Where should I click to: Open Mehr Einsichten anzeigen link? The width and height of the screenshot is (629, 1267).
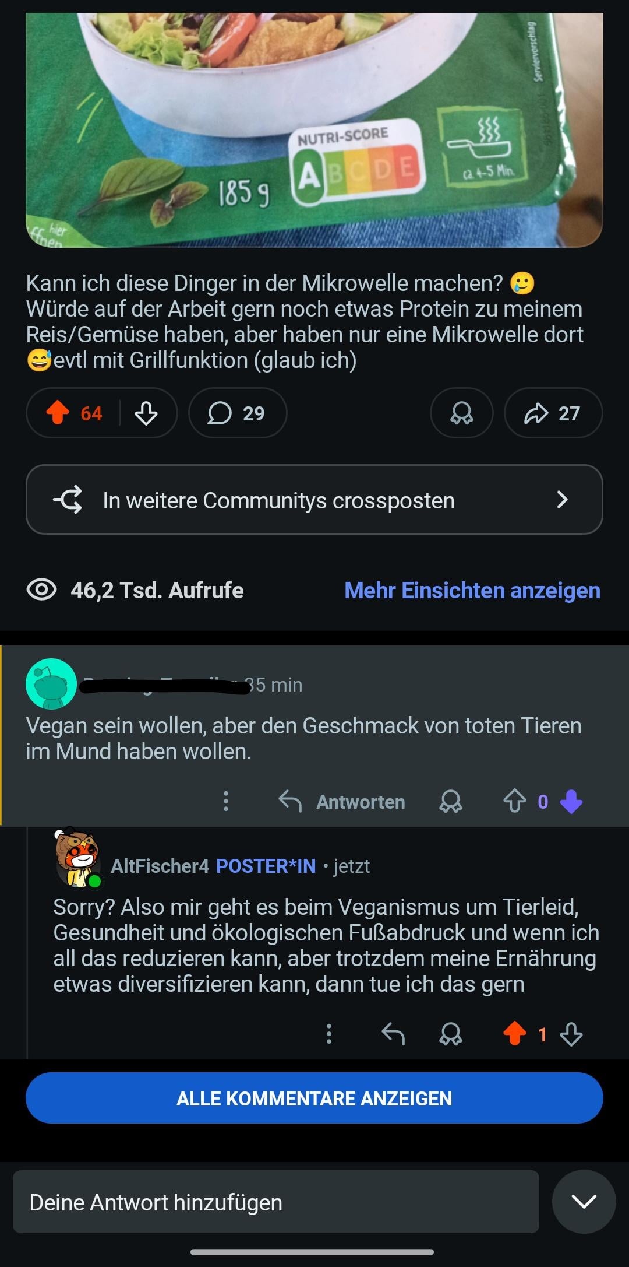coord(472,591)
